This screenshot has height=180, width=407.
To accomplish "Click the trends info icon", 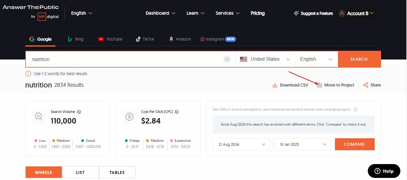I will tap(355, 109).
